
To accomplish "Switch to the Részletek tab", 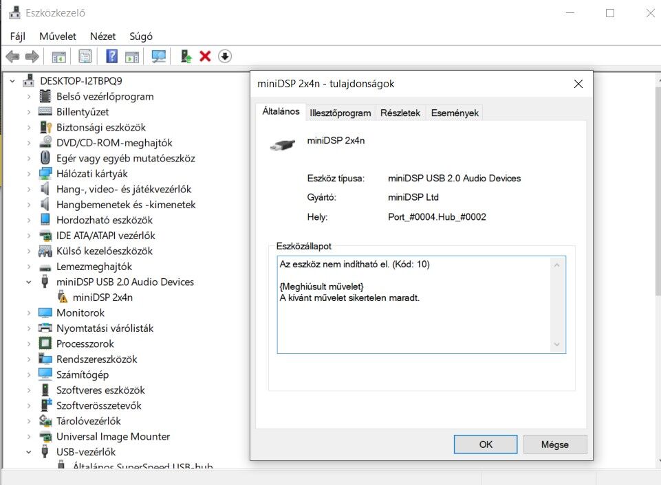I will (400, 113).
